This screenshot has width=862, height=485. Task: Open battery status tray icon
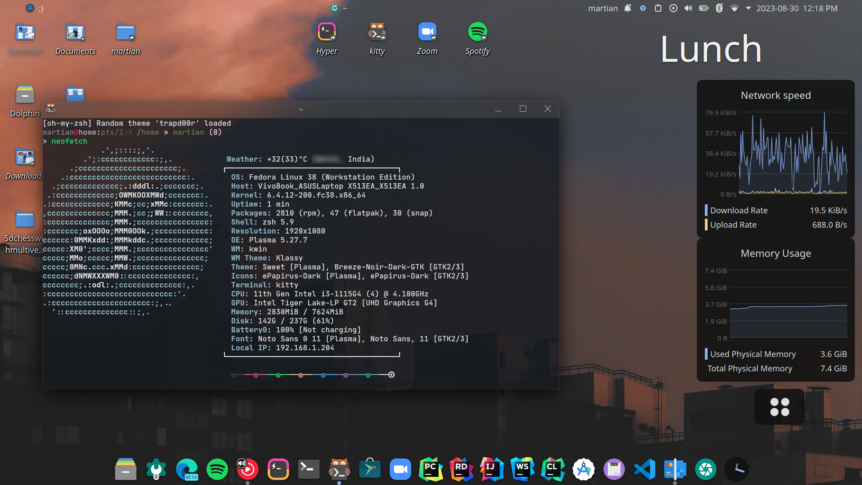point(704,8)
